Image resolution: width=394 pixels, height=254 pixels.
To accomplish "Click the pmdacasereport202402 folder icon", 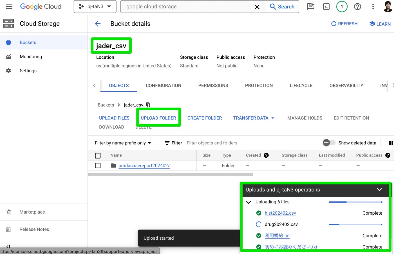I will coord(114,165).
